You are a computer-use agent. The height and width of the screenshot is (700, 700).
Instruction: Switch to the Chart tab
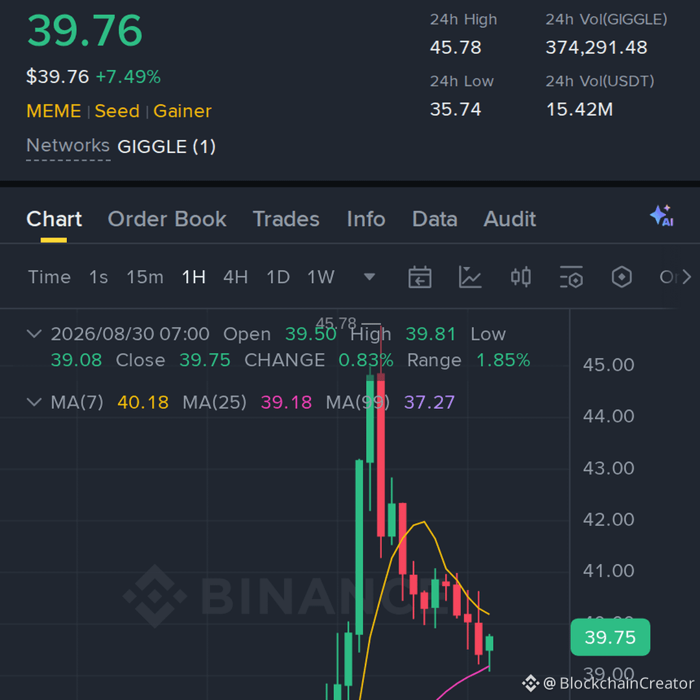(x=54, y=219)
